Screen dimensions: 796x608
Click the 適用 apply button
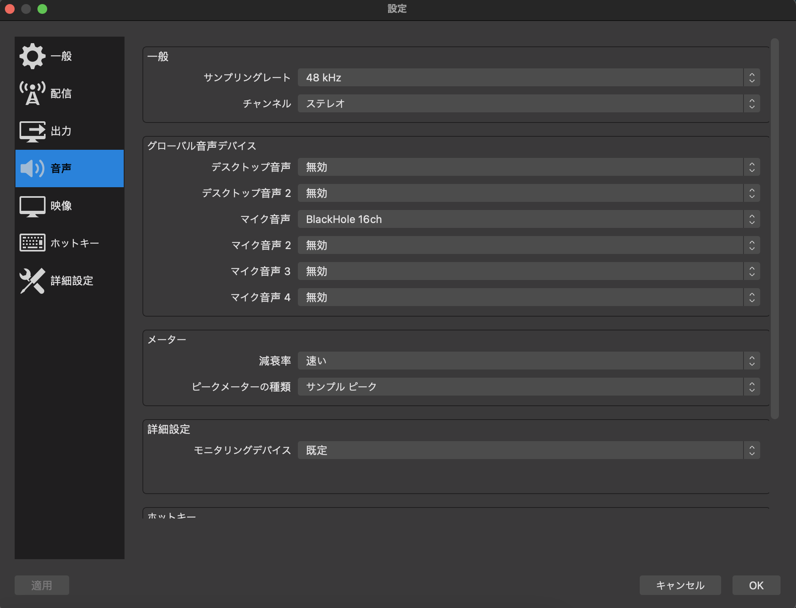coord(42,585)
